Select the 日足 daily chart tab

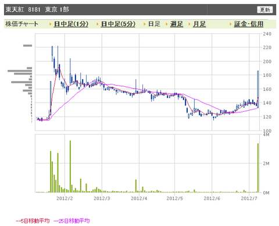pyautogui.click(x=154, y=24)
